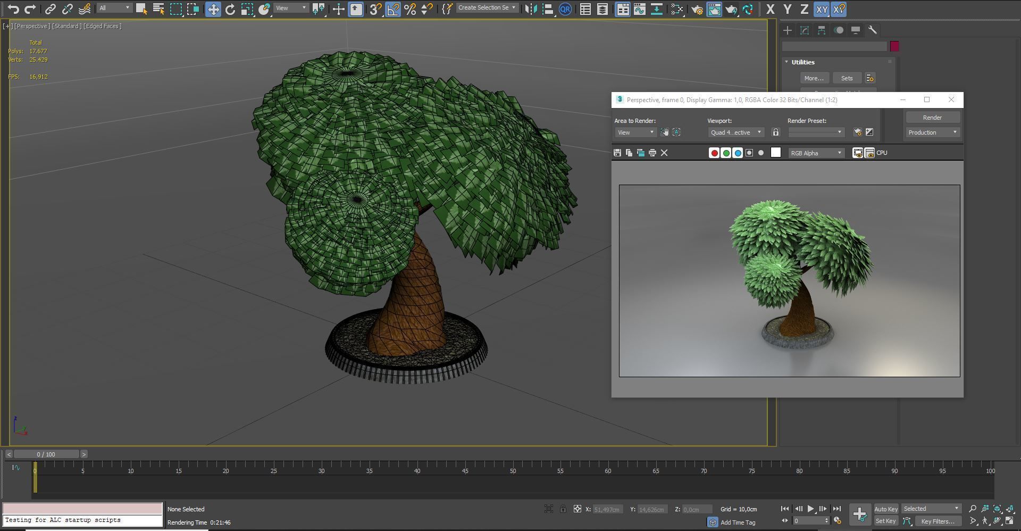
Task: Toggle the 3D Snaps button
Action: click(x=375, y=9)
